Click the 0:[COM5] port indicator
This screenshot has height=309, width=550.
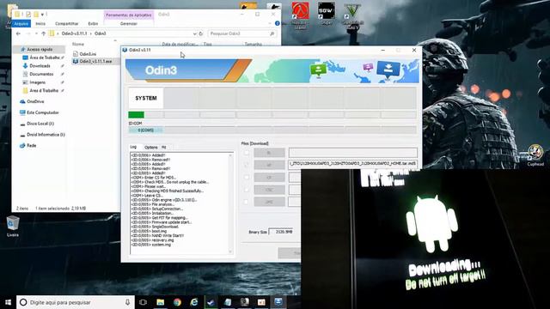click(145, 130)
